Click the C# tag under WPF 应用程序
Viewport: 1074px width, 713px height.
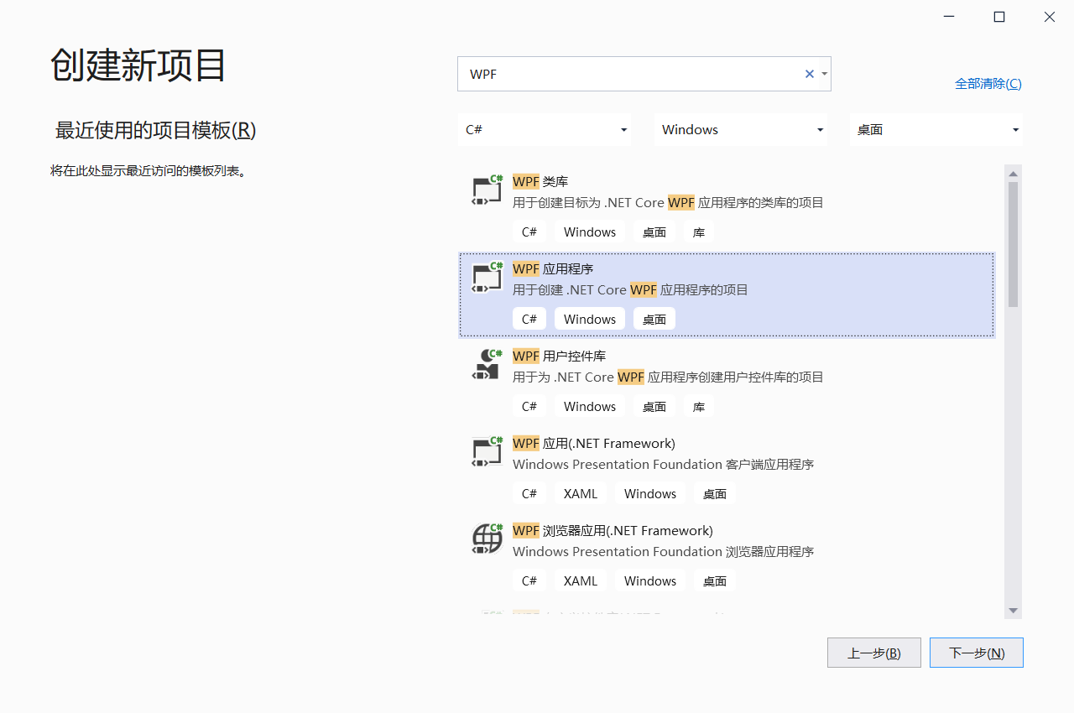pyautogui.click(x=529, y=320)
